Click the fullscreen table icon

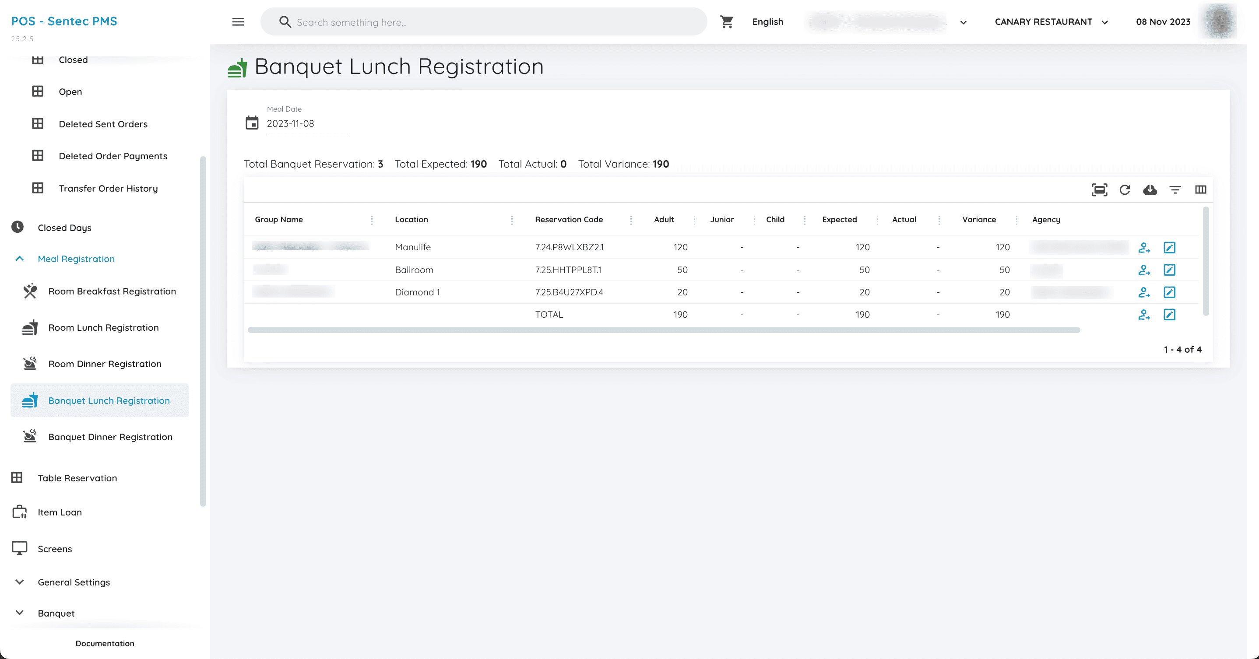tap(1099, 189)
